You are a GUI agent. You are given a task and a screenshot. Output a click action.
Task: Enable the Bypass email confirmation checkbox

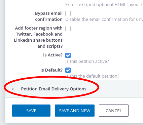point(68,13)
